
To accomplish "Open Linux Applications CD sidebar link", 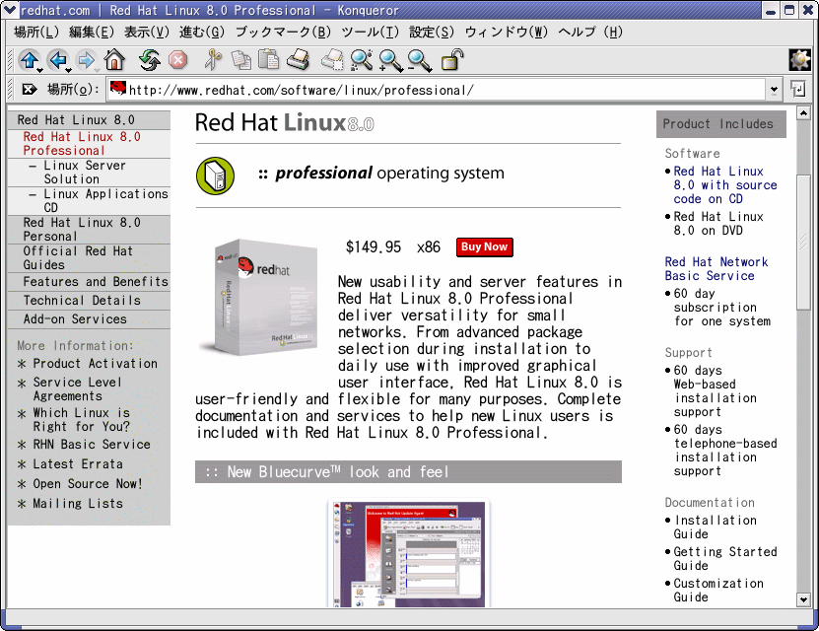I will (105, 200).
